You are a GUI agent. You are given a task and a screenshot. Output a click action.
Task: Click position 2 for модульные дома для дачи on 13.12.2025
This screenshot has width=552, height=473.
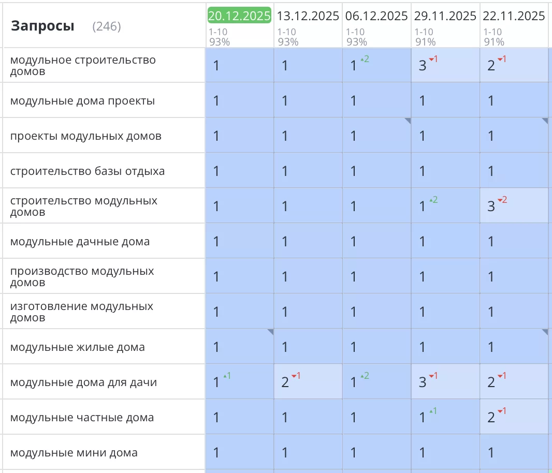pos(285,383)
